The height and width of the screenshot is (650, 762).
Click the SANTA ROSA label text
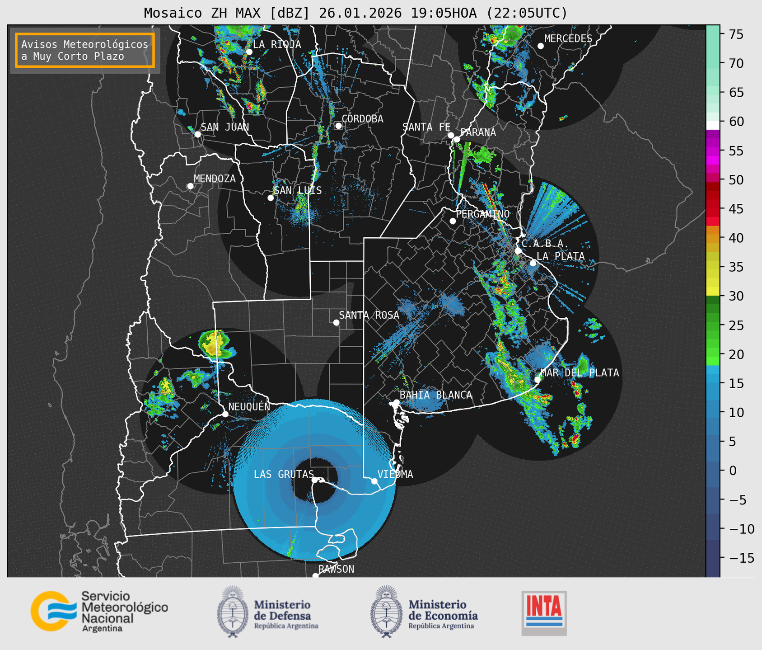point(369,315)
